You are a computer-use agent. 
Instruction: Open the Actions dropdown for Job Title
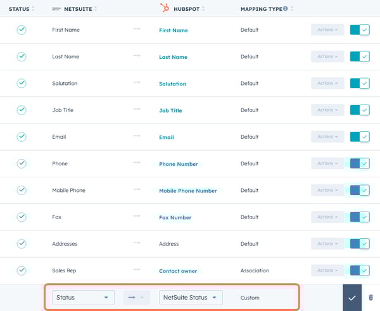pos(327,110)
